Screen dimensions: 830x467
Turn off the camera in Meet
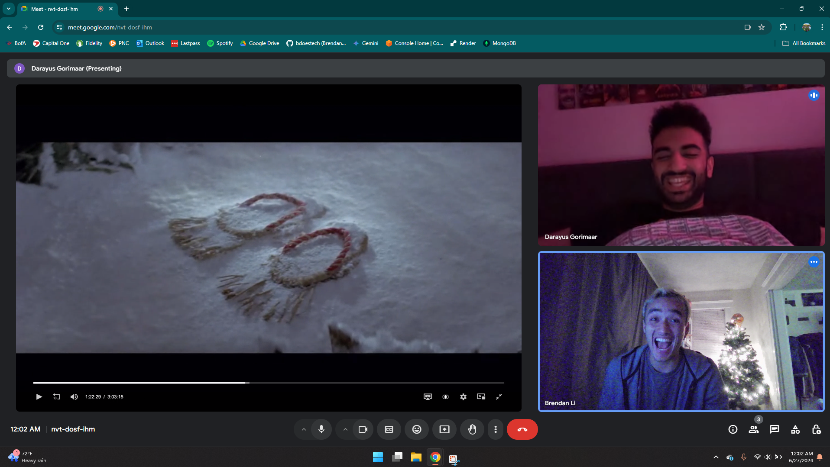363,429
